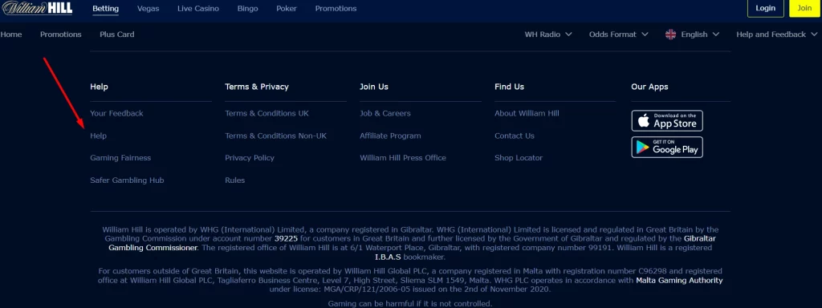Viewport: 822px width, 308px height.
Task: Click the yellow Join button
Action: coord(804,8)
